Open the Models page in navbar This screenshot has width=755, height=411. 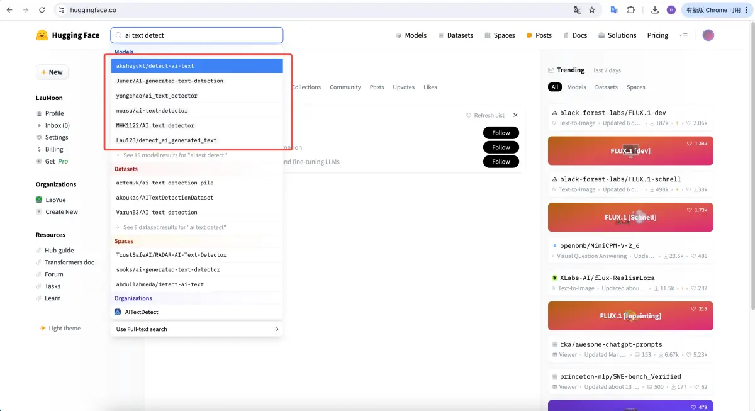pyautogui.click(x=411, y=35)
